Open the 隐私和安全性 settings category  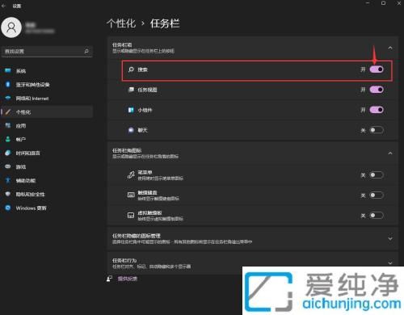pos(47,195)
